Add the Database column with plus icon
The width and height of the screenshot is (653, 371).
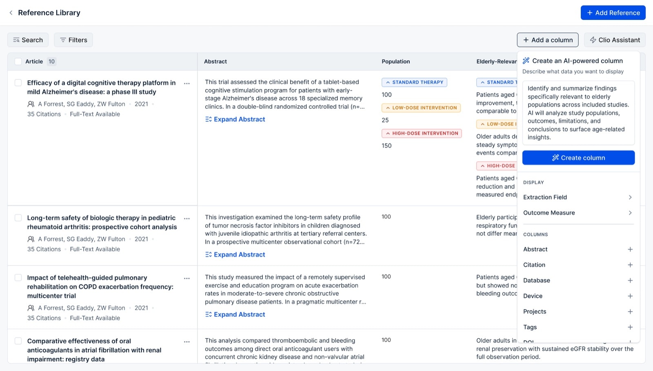[x=630, y=281]
